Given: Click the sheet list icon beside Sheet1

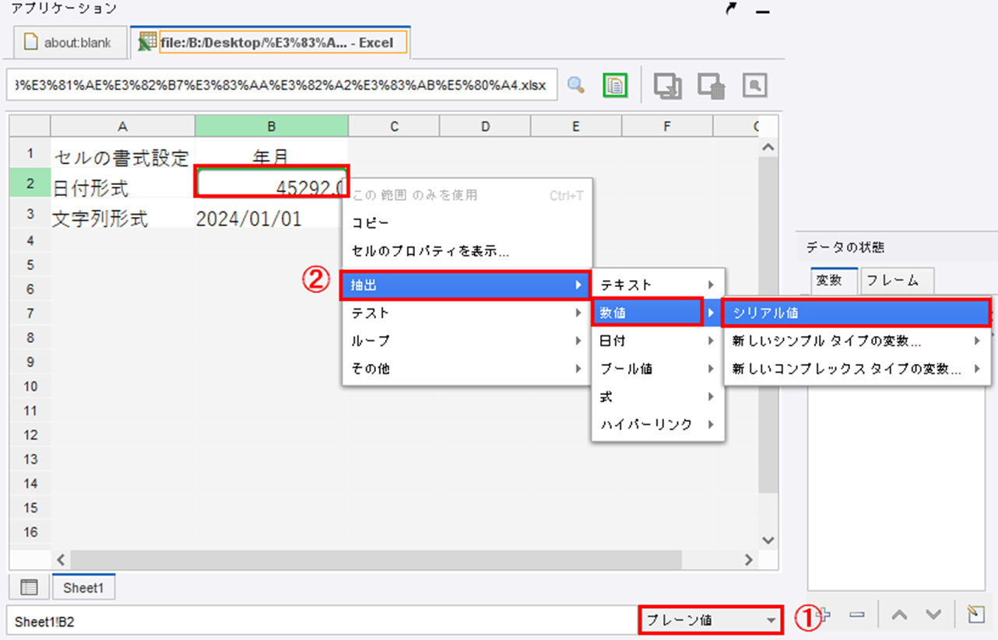Looking at the screenshot, I should [x=29, y=588].
